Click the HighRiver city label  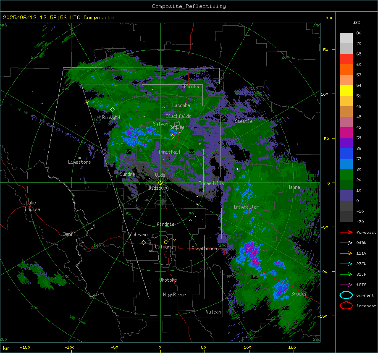tap(174, 295)
